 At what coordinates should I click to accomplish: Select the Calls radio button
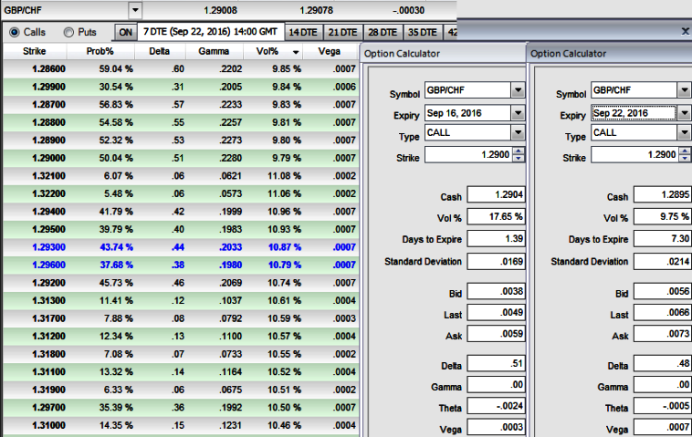point(15,32)
